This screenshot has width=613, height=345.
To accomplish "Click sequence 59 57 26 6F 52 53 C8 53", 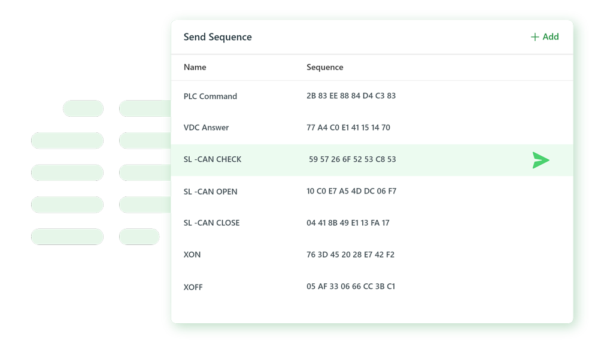I will tap(352, 159).
